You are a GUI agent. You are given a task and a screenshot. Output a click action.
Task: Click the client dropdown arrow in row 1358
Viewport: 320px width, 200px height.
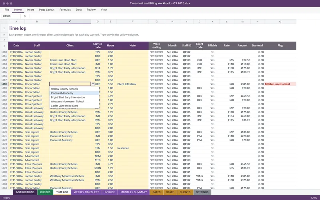click(93, 84)
